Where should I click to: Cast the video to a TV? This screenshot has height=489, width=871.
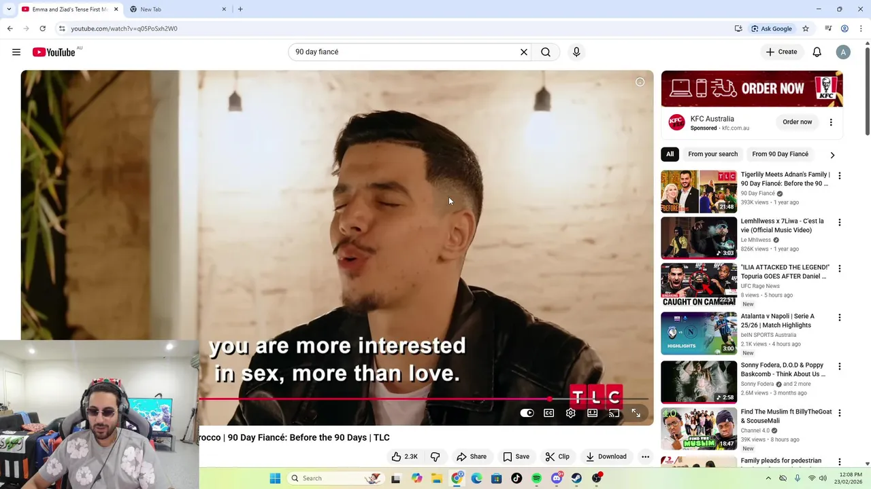(x=614, y=413)
